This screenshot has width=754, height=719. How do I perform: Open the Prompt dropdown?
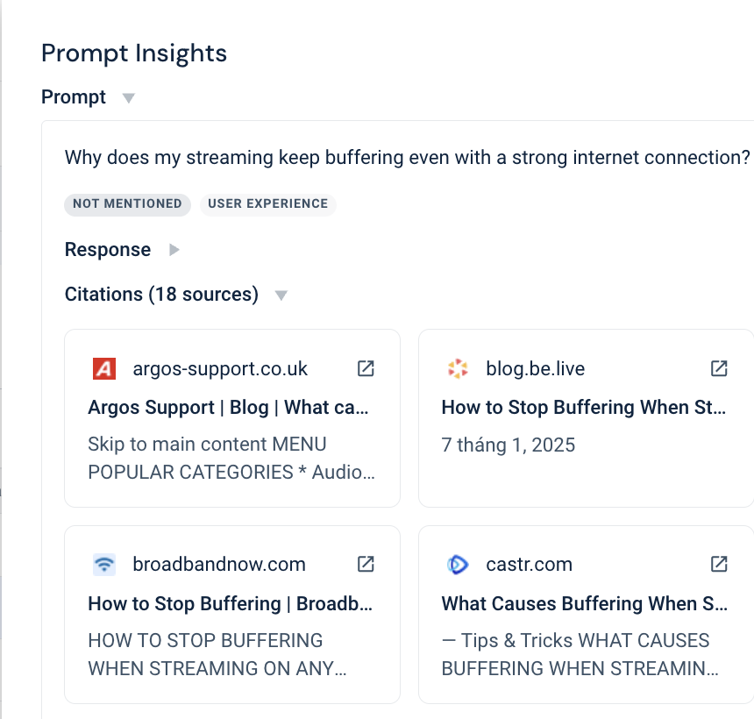[x=128, y=97]
